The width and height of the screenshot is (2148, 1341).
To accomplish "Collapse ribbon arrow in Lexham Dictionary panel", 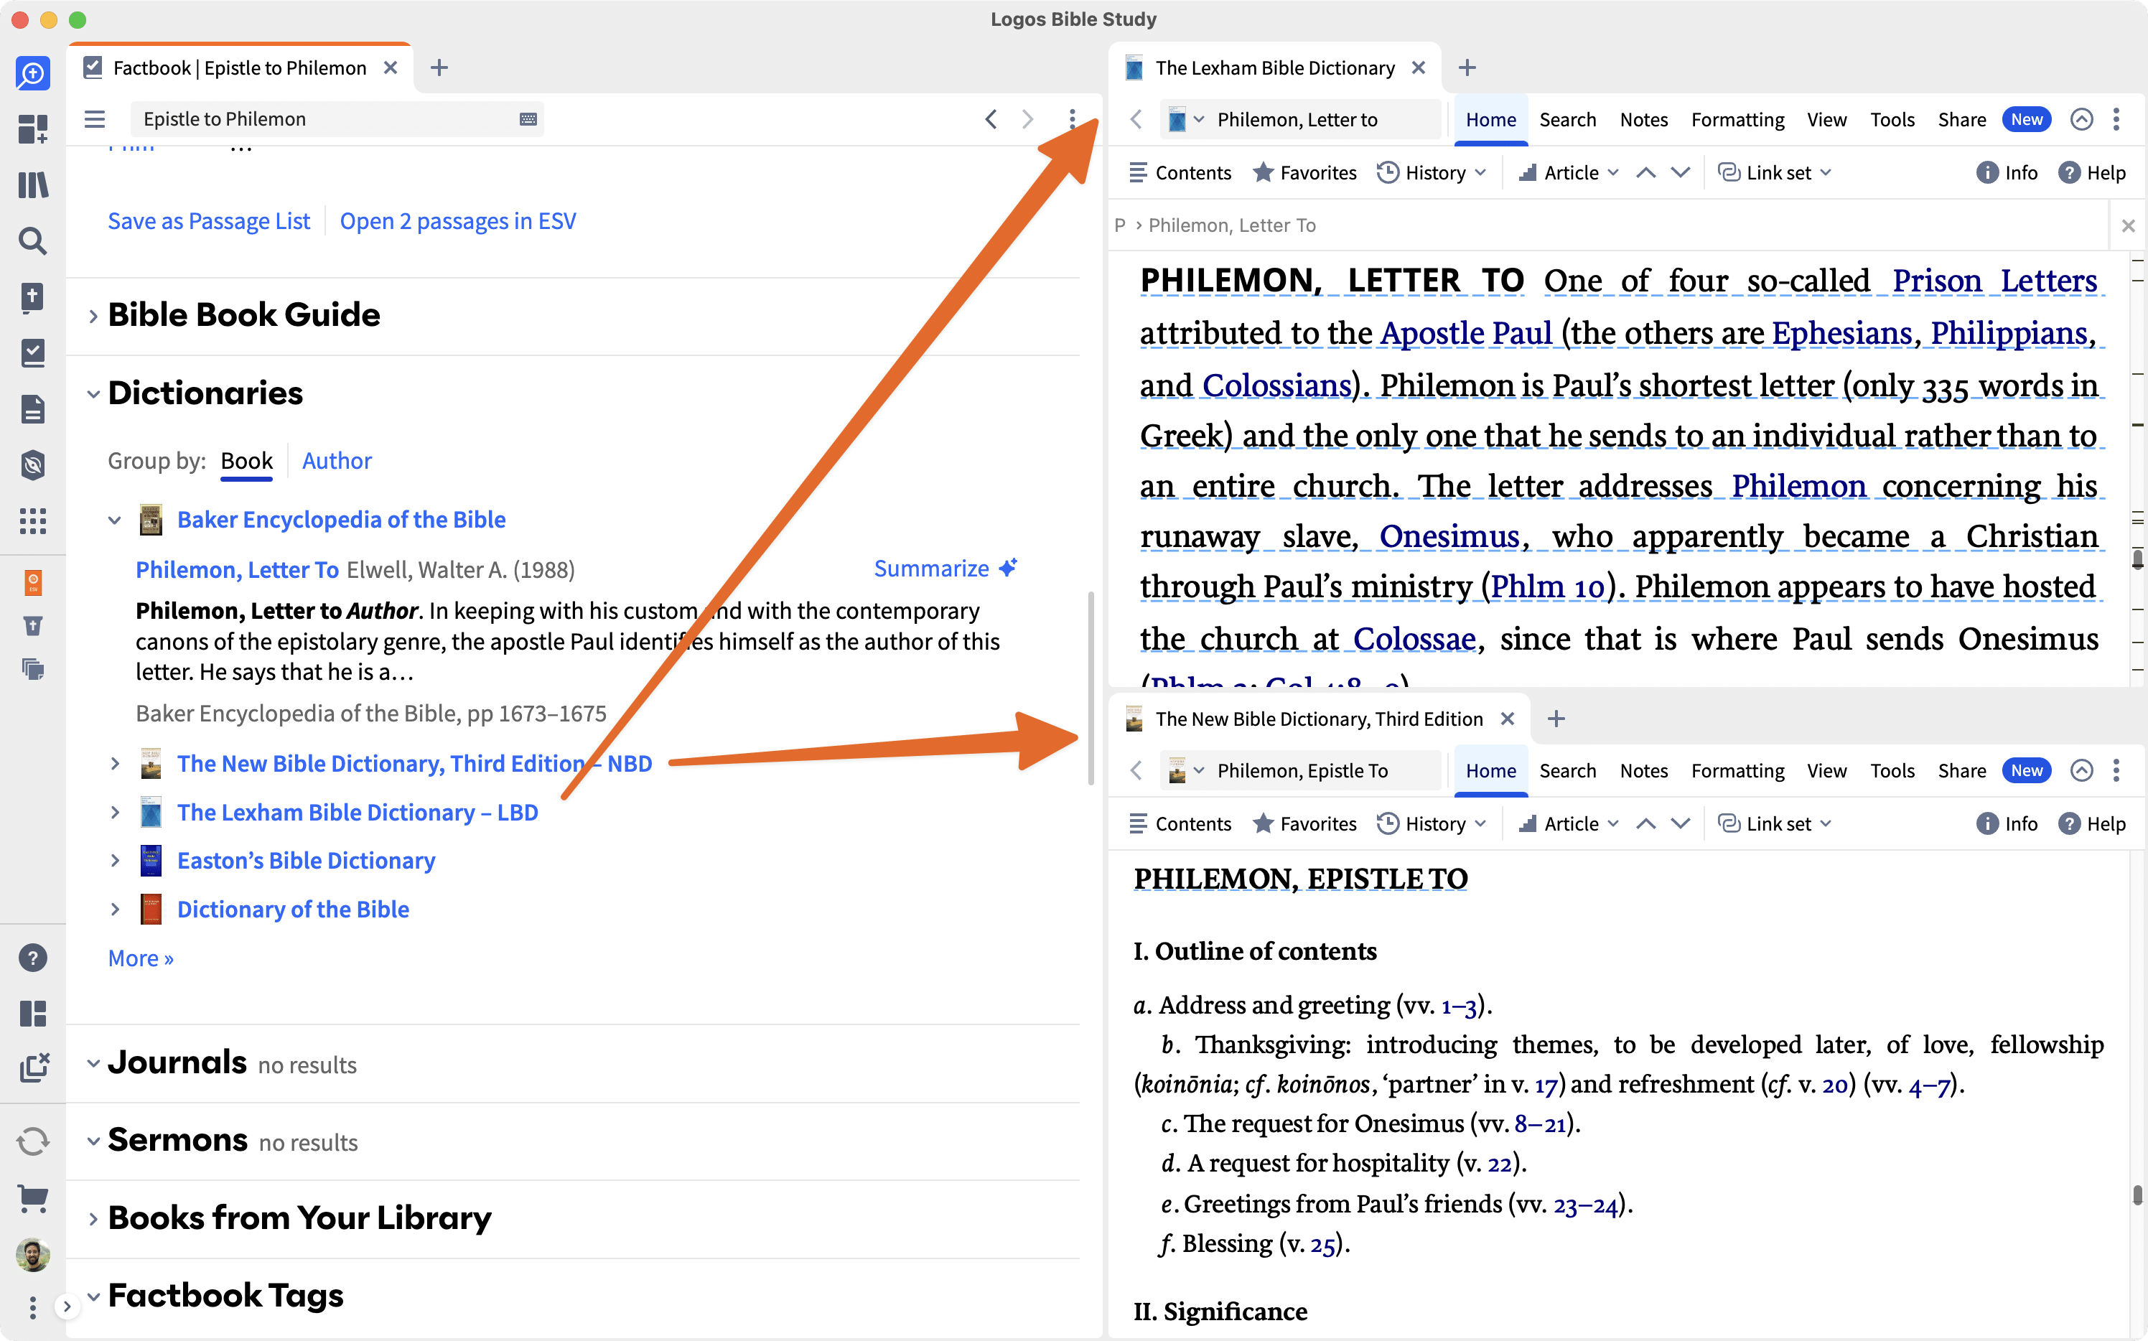I will tap(2081, 120).
